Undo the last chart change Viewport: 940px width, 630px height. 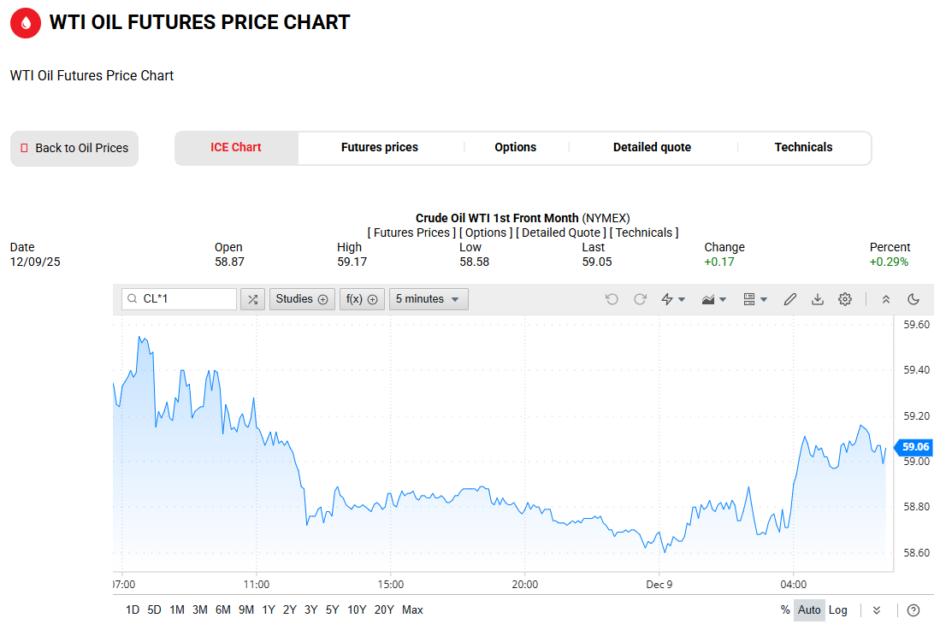coord(612,299)
